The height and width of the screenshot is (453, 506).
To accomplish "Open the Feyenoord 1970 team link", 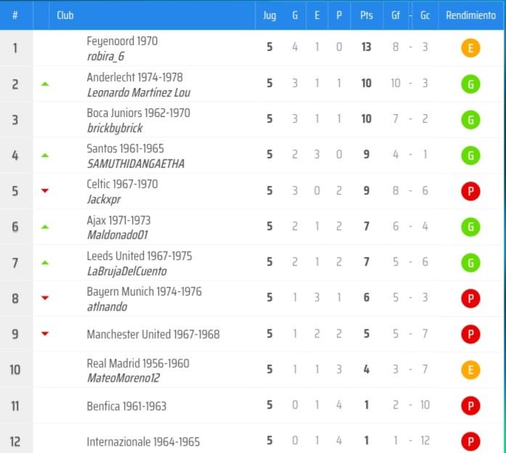I will coord(122,41).
